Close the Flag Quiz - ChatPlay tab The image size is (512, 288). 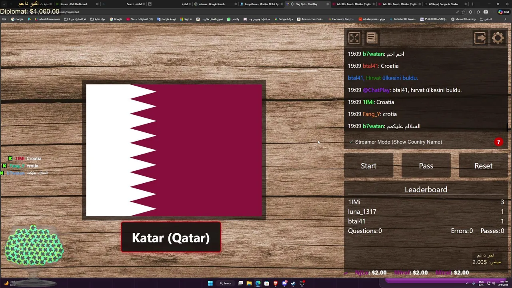point(328,4)
